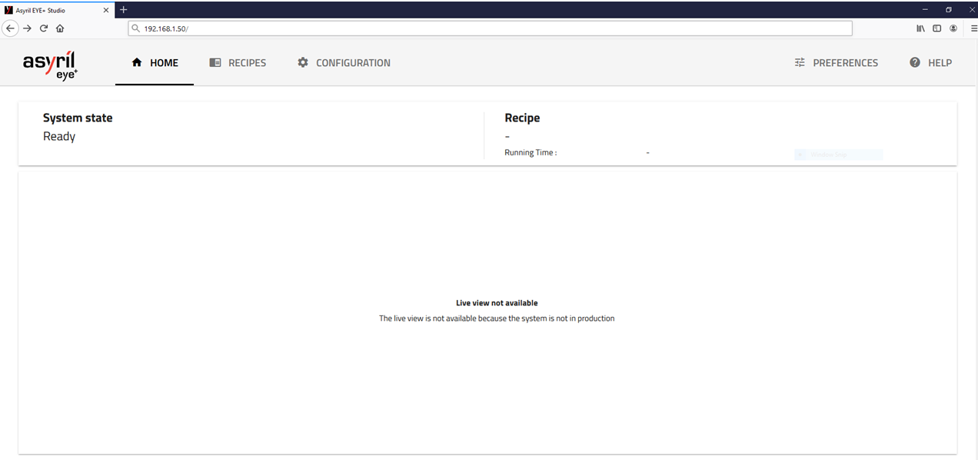This screenshot has height=460, width=978.
Task: Minimize the browser window
Action: click(924, 10)
